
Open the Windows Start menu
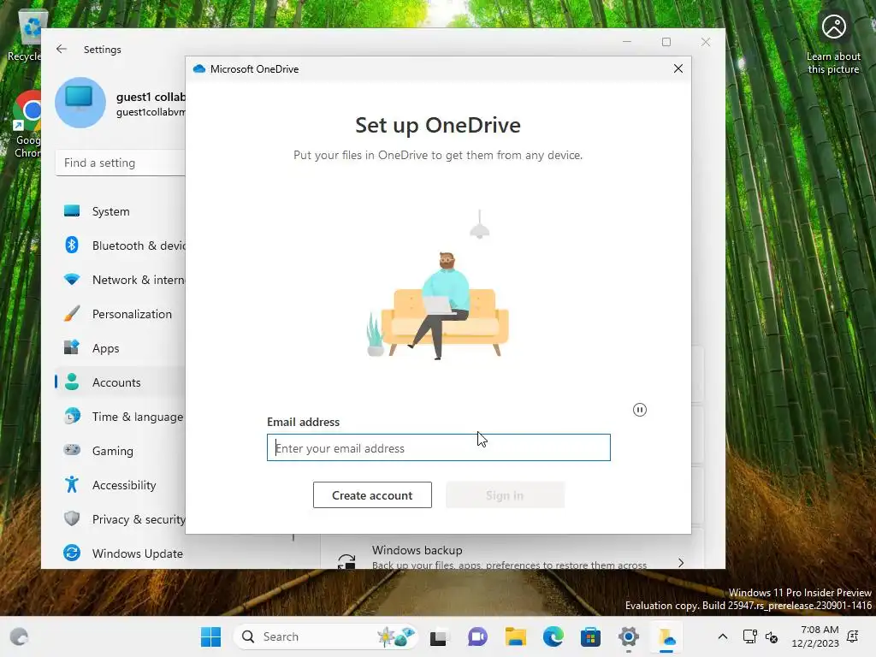click(210, 636)
